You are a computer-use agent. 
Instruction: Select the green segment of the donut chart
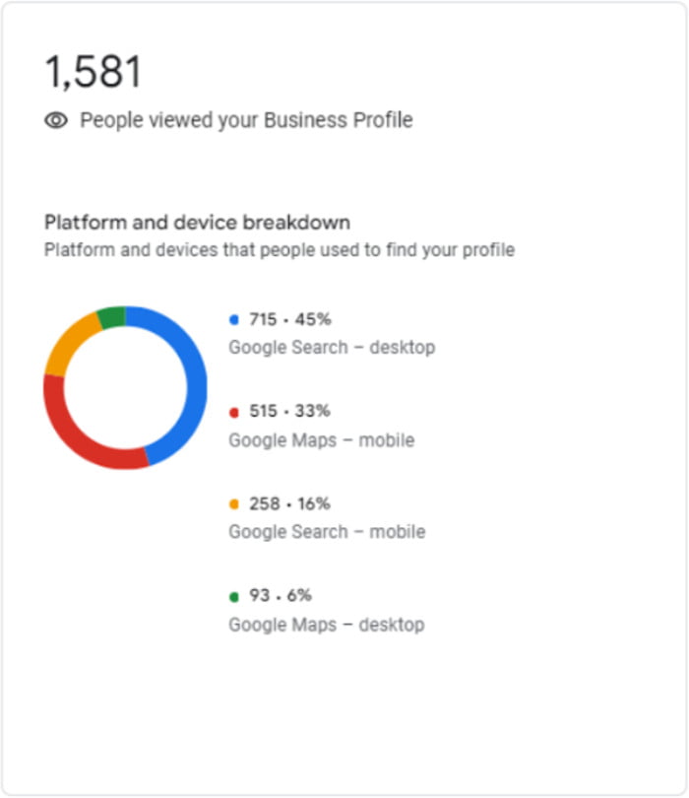point(111,317)
